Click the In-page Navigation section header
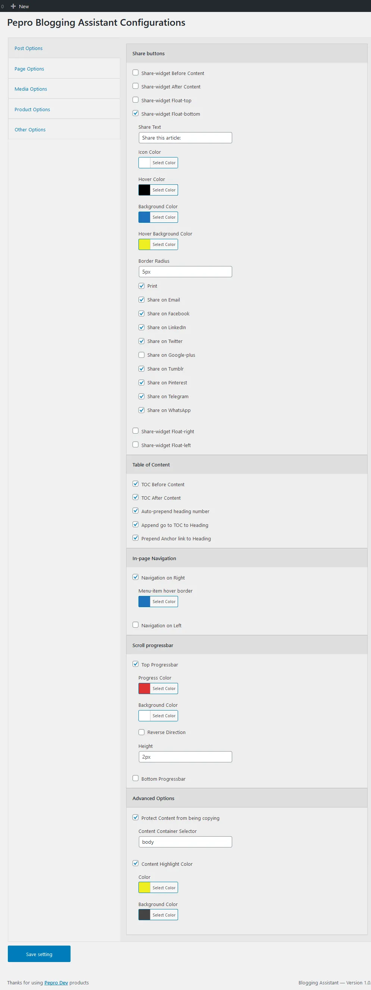The height and width of the screenshot is (990, 371). pyautogui.click(x=247, y=558)
